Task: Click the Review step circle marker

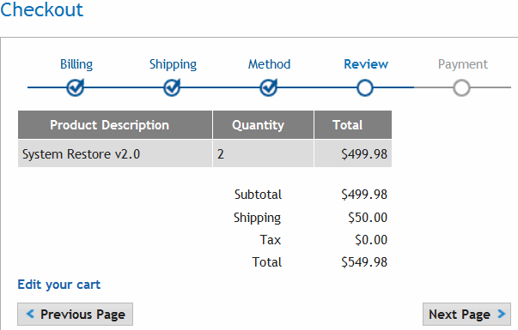Action: pyautogui.click(x=365, y=88)
